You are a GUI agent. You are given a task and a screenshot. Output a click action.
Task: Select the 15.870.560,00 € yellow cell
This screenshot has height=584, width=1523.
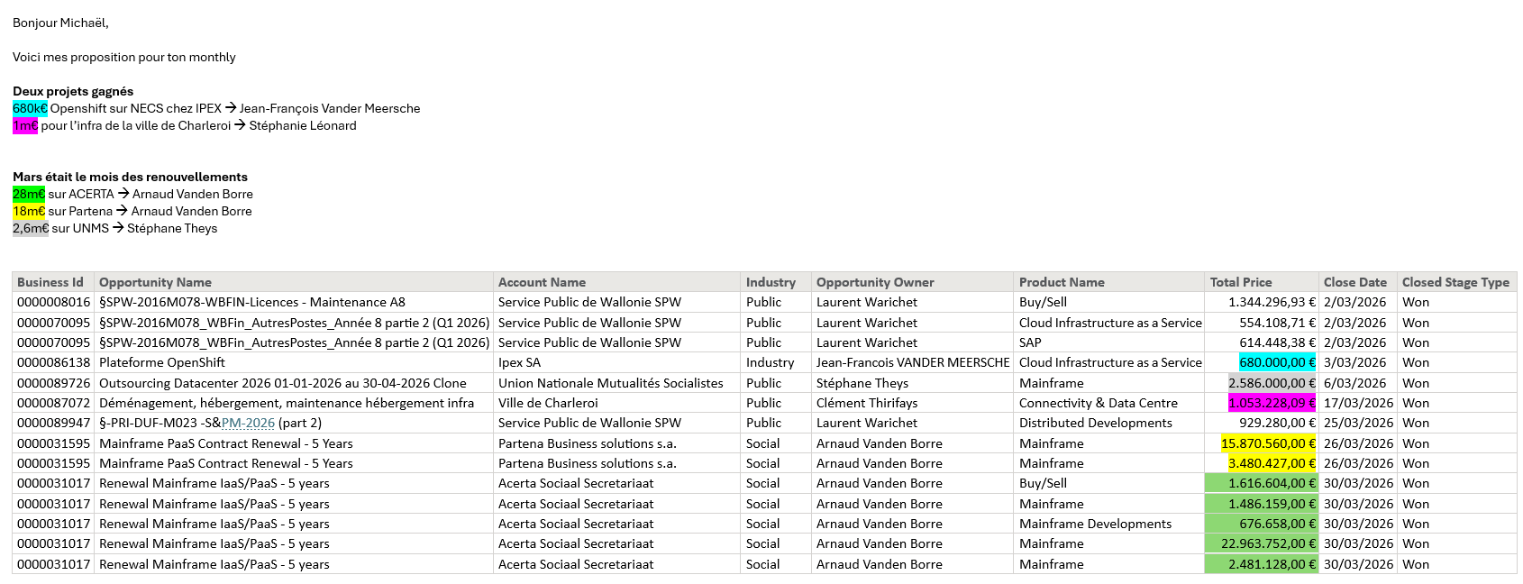1268,443
